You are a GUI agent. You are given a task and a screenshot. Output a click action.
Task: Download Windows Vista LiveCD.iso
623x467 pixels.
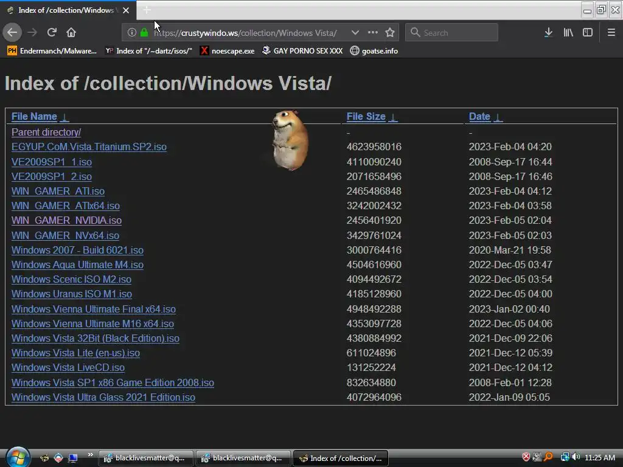pyautogui.click(x=68, y=368)
